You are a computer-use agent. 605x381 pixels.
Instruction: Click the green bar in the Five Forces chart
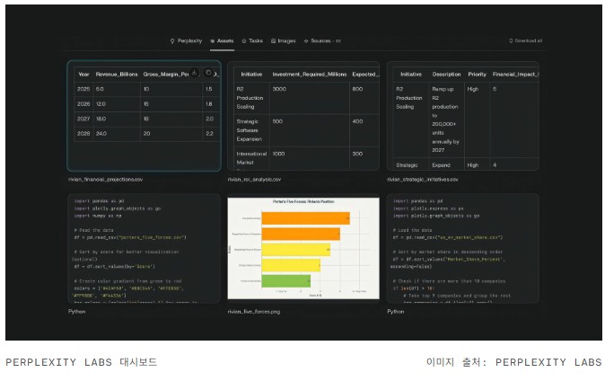[286, 281]
